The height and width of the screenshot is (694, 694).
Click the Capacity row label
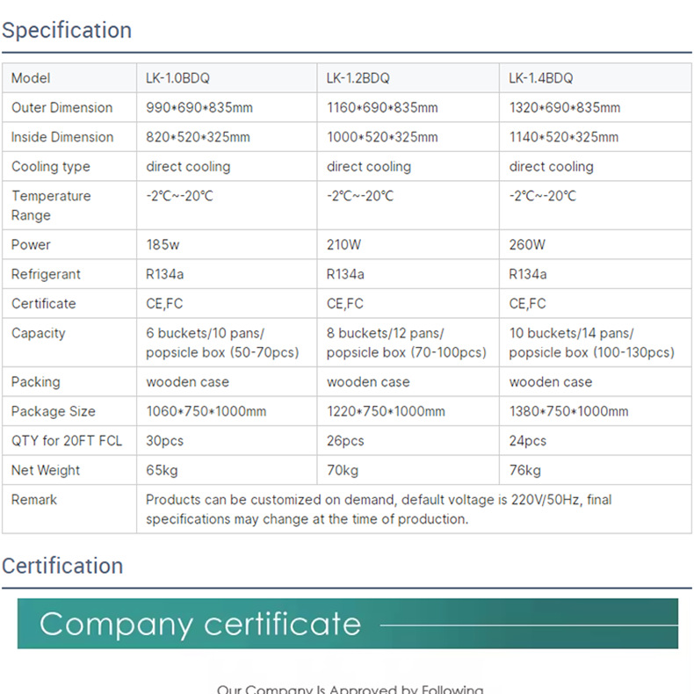(38, 333)
